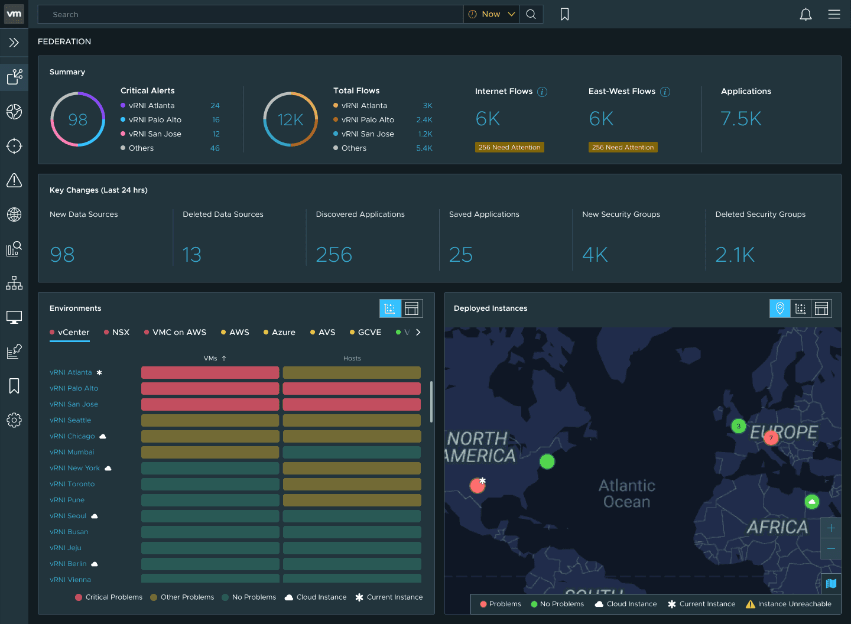Click the Europe red cluster marker 7
Image resolution: width=851 pixels, height=624 pixels.
pyautogui.click(x=771, y=438)
